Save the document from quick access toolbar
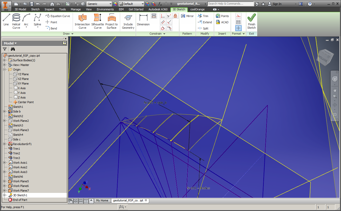Screen dimensions: 341x211 click(32, 4)
